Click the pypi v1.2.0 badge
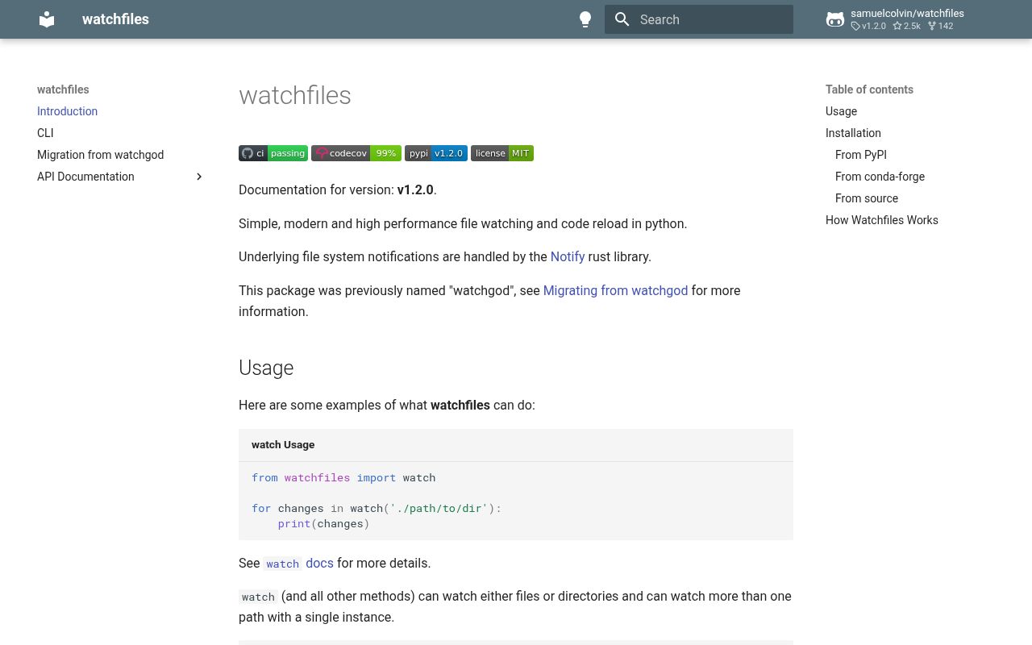Screen dimensions: 1032x645 (436, 153)
